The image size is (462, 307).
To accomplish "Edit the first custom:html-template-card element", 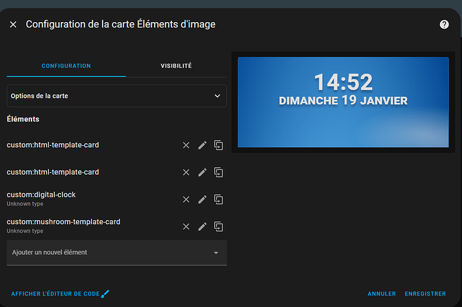I will coord(202,145).
